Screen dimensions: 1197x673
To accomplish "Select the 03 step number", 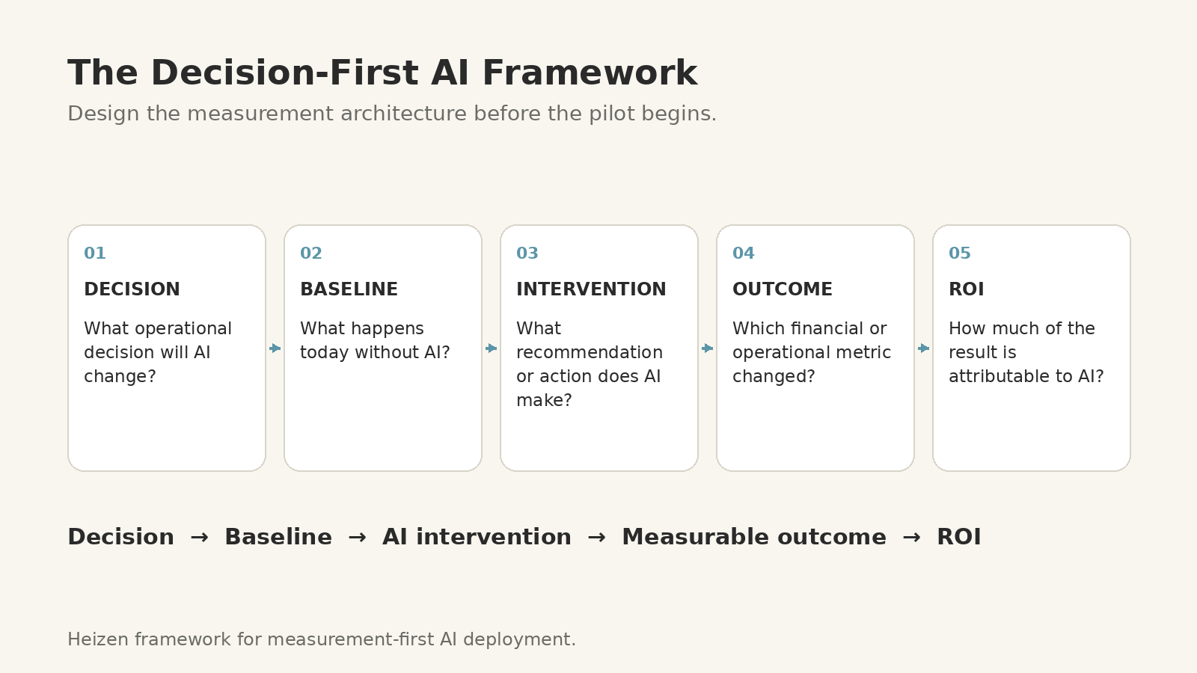I will click(x=527, y=253).
